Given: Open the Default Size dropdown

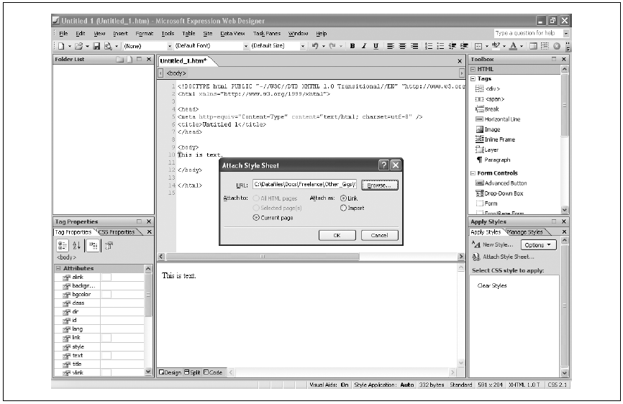Looking at the screenshot, I should pos(302,46).
